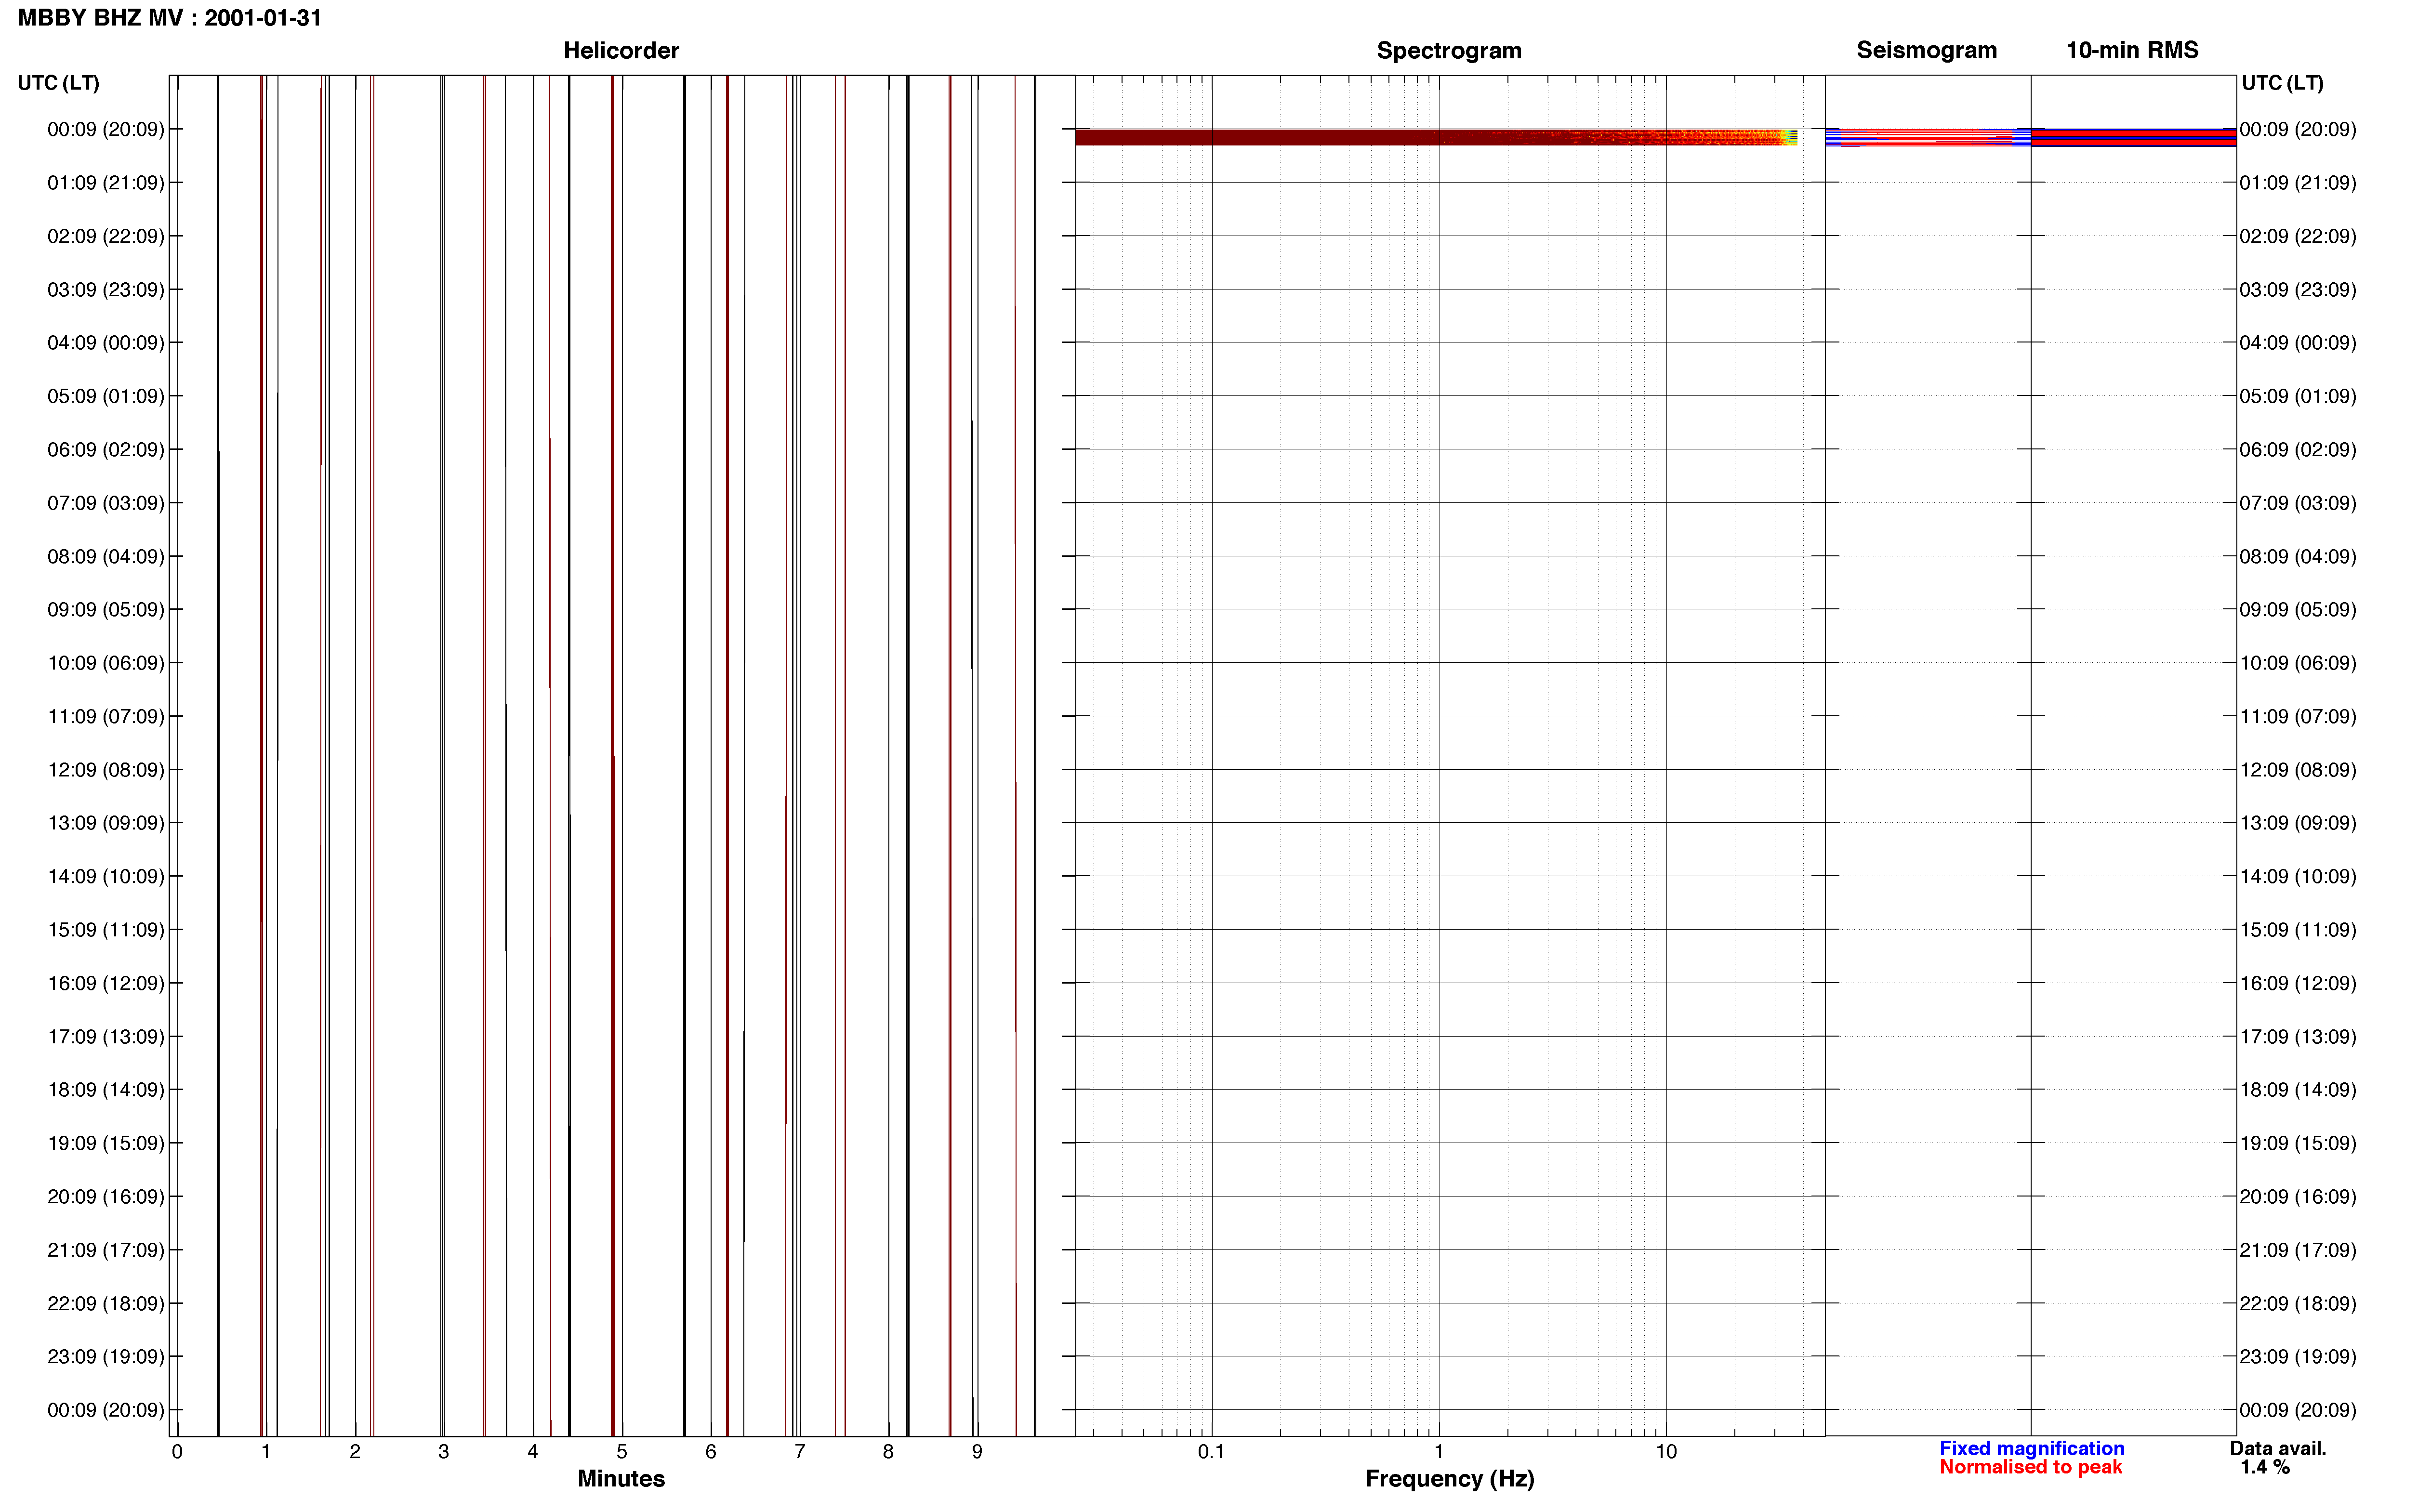Screen dimensions: 2418x1512
Task: Click the 10 tick on the frequency axis
Action: click(1666, 1451)
